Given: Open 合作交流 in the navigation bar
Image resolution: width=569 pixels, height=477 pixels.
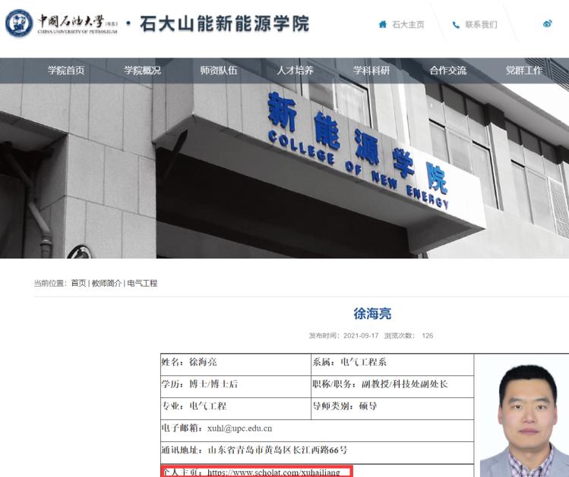Looking at the screenshot, I should point(447,71).
